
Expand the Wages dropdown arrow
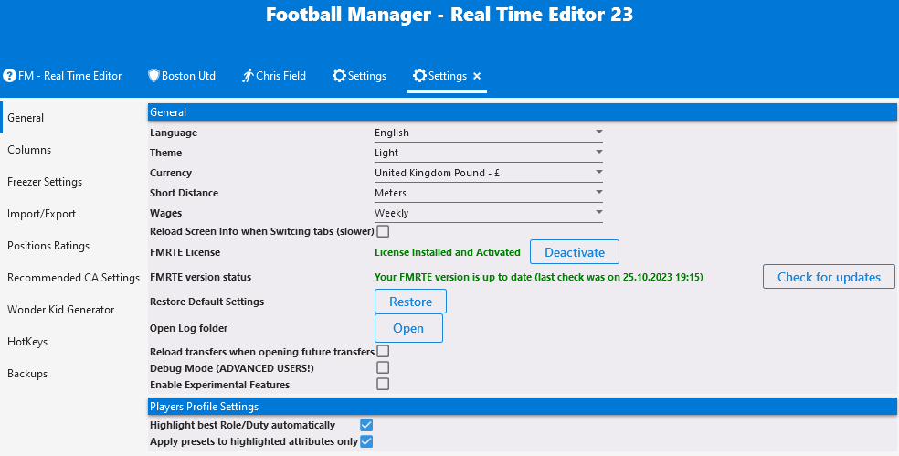point(598,212)
